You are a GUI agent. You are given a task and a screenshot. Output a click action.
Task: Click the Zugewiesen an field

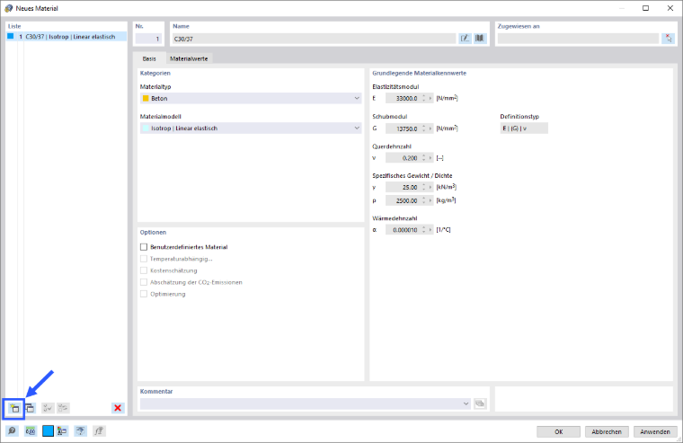(x=579, y=39)
